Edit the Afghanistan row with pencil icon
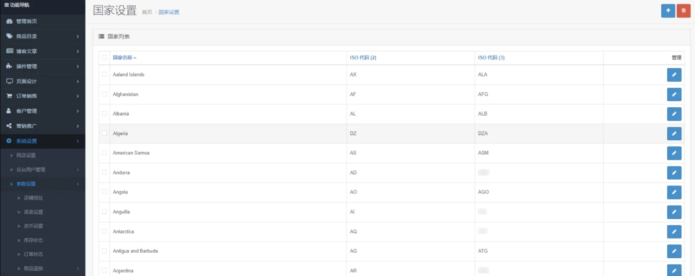This screenshot has height=276, width=695. pyautogui.click(x=674, y=94)
